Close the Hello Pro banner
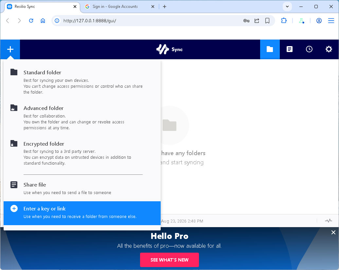Screen dimensions: 339x270 coord(333,232)
